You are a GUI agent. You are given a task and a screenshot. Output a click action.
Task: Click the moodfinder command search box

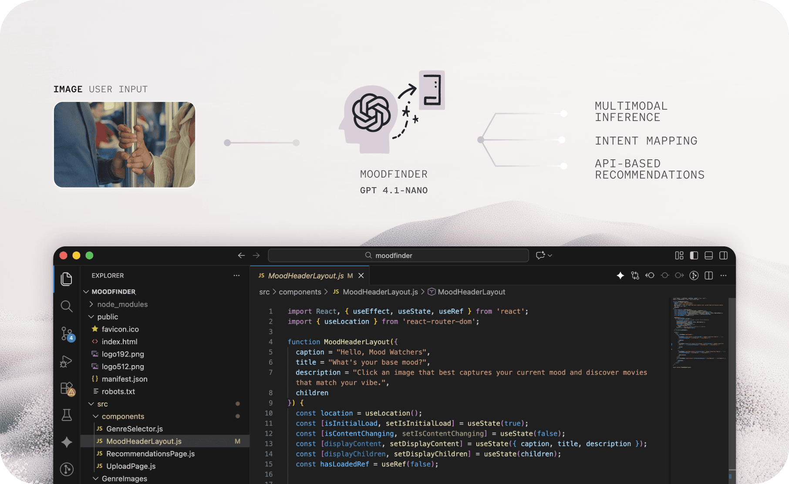(398, 255)
